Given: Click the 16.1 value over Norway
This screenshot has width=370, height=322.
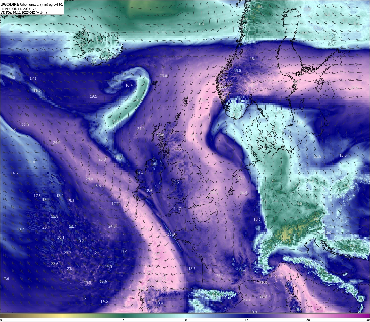Looking at the screenshot, I should coord(253,59).
